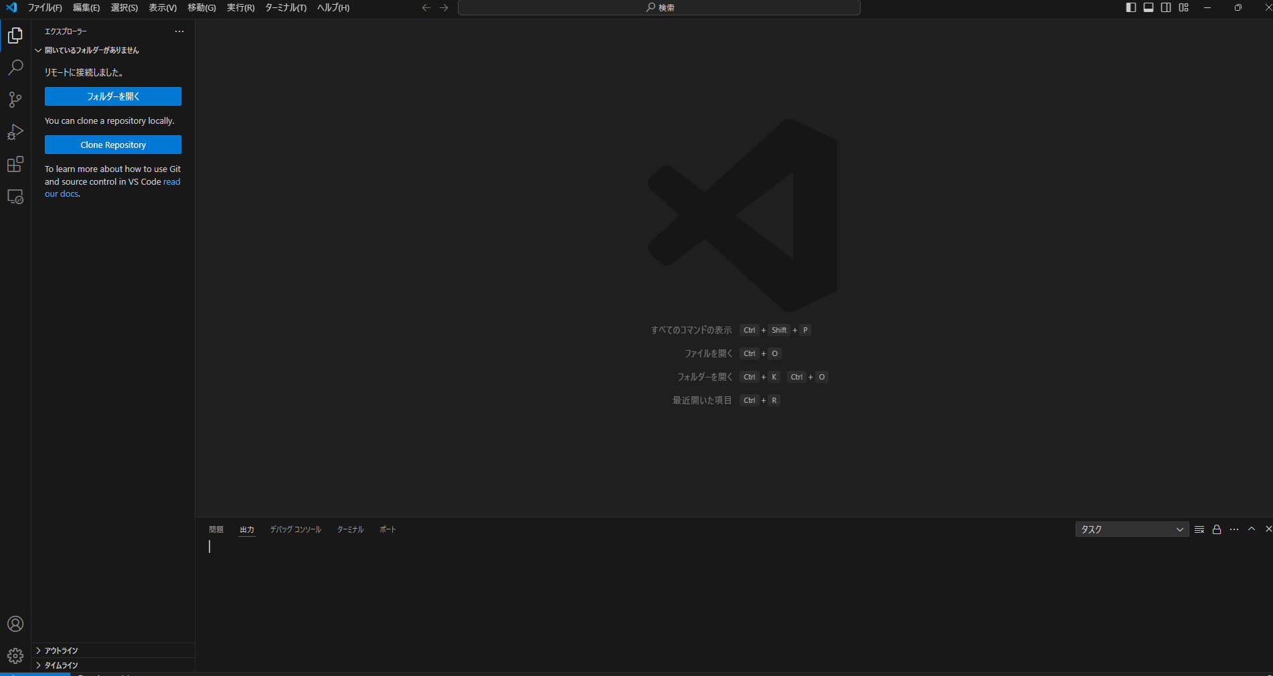Open the 移動(G) menu
This screenshot has height=676, width=1273.
tap(201, 7)
